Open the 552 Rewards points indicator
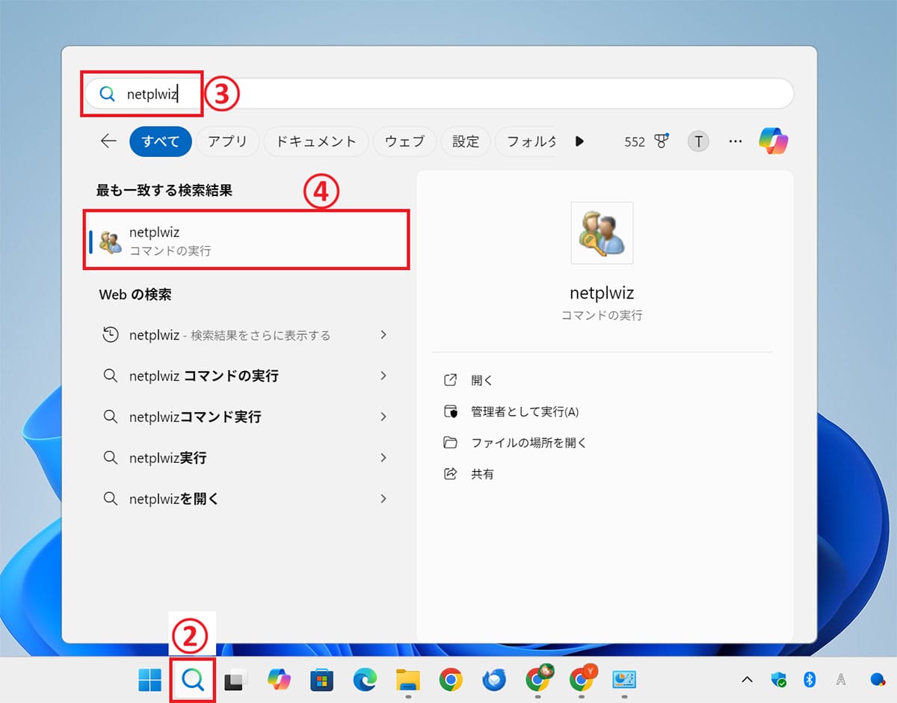 647,141
